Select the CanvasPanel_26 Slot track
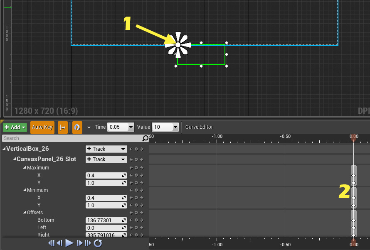This screenshot has height=250, width=370. click(x=45, y=159)
